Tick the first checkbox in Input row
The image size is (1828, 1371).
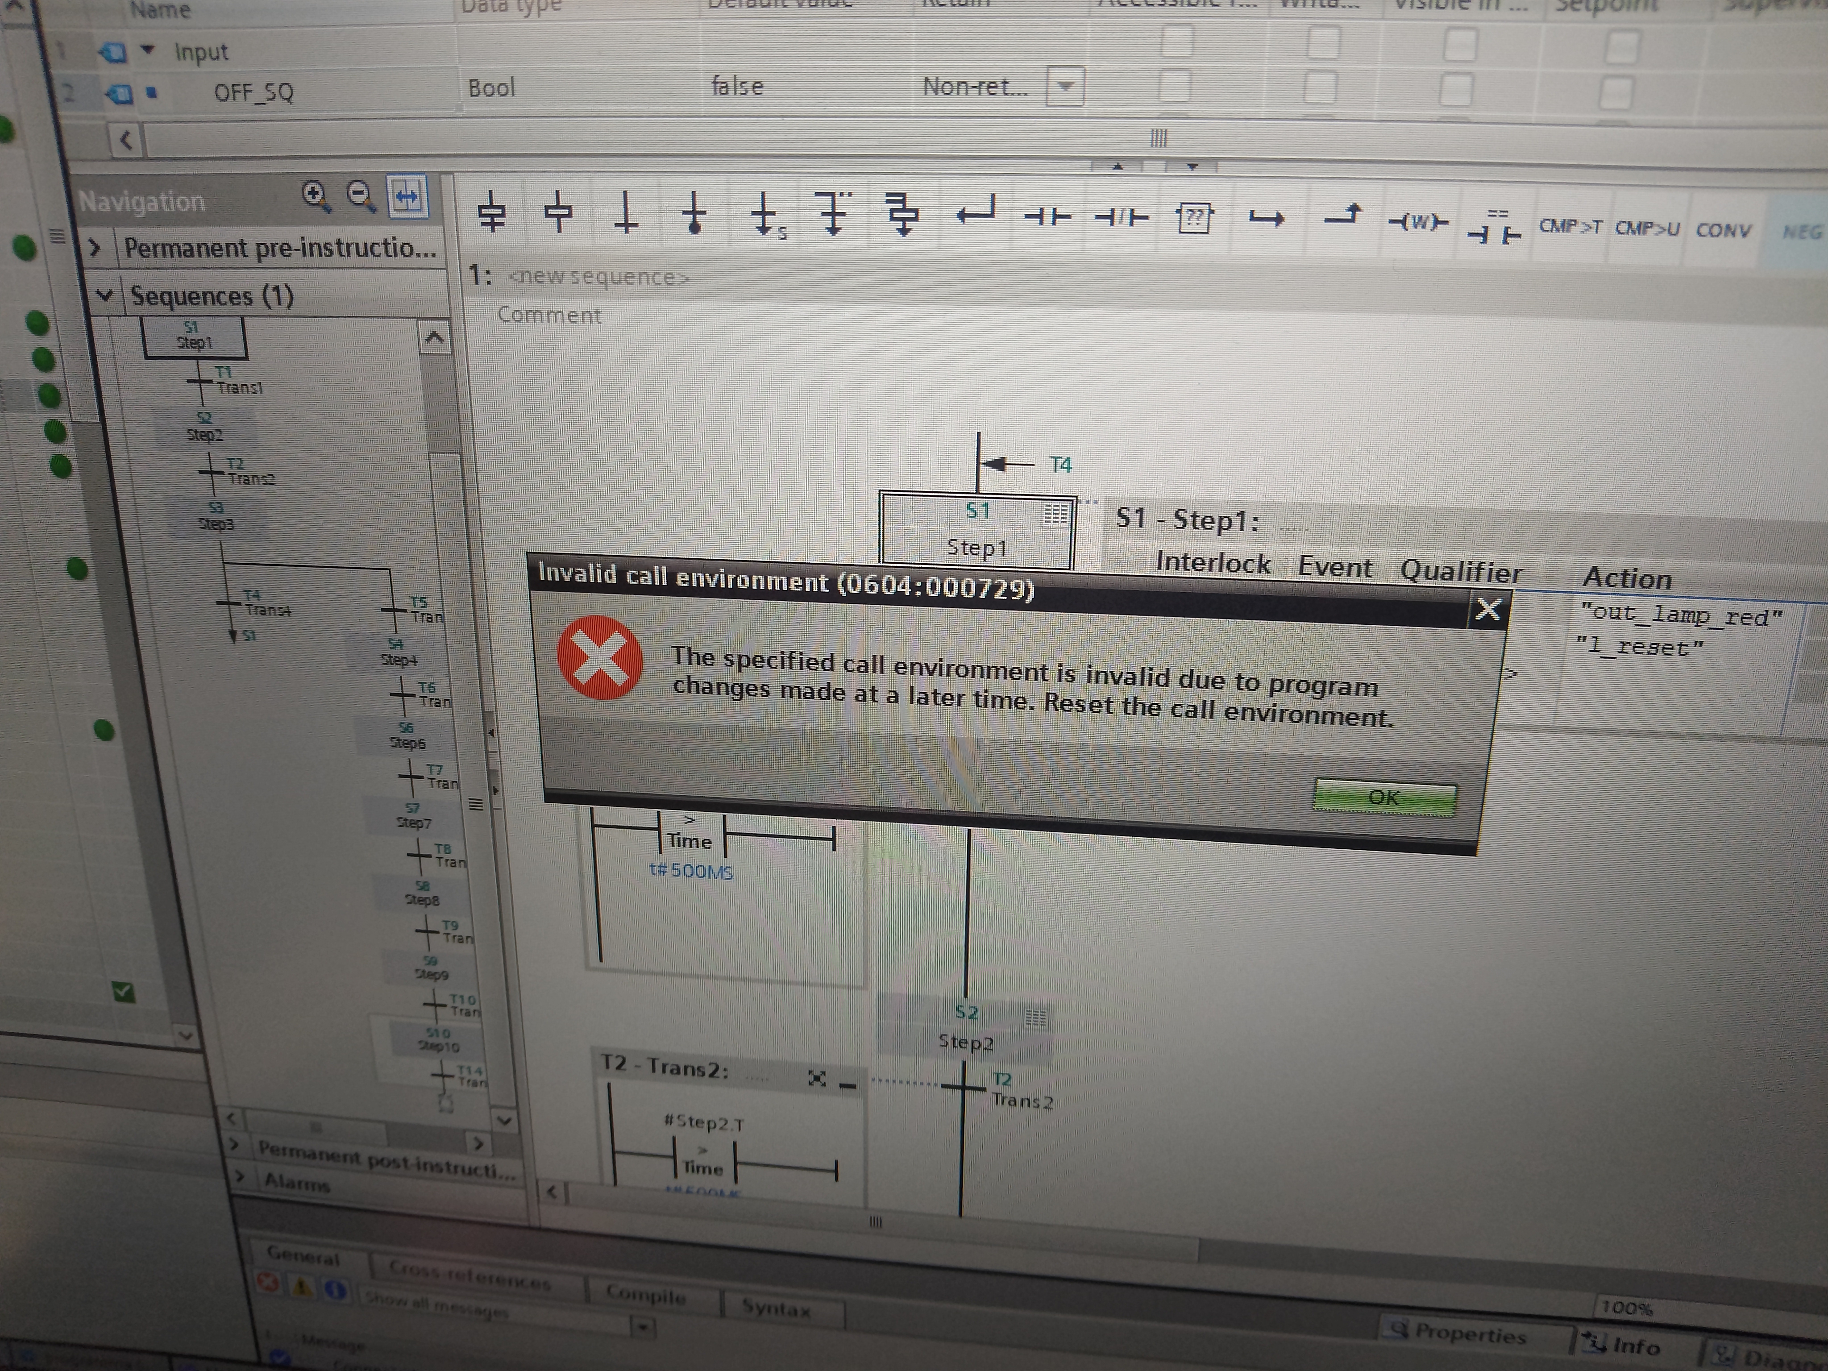(1178, 42)
